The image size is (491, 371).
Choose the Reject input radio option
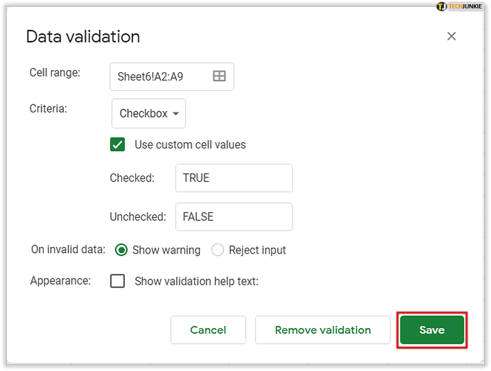[x=217, y=250]
